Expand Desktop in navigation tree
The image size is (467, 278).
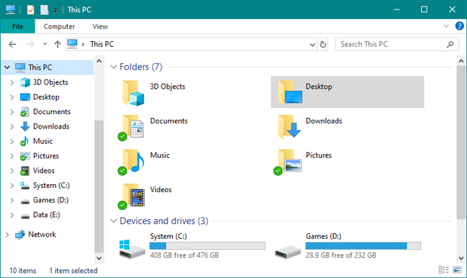pos(12,97)
